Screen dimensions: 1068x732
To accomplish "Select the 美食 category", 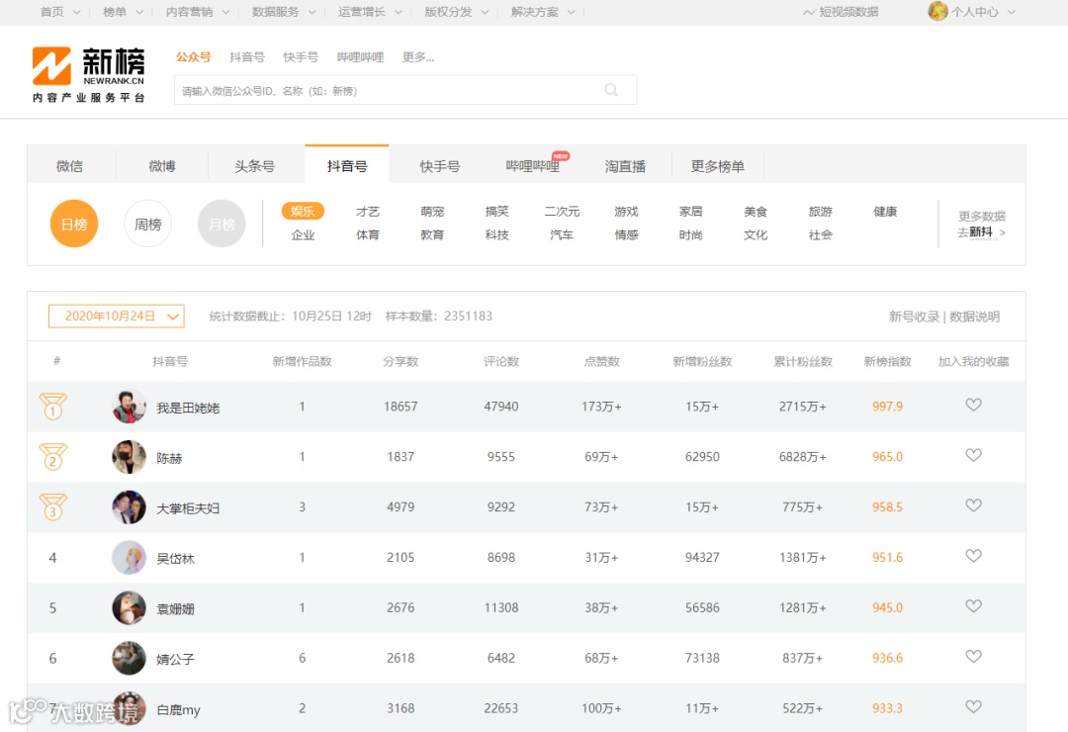I will (x=756, y=212).
